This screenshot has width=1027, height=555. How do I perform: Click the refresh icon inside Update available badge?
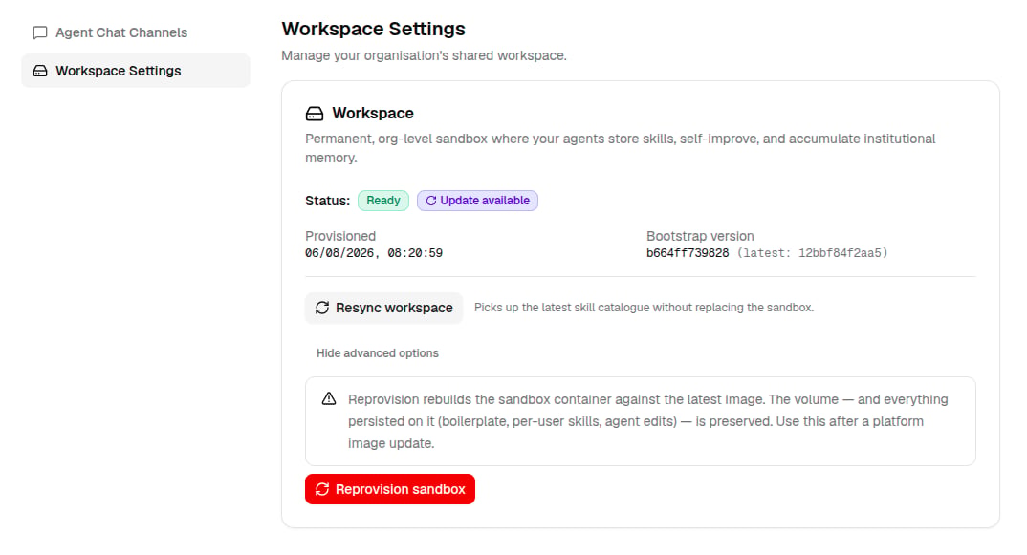tap(431, 201)
